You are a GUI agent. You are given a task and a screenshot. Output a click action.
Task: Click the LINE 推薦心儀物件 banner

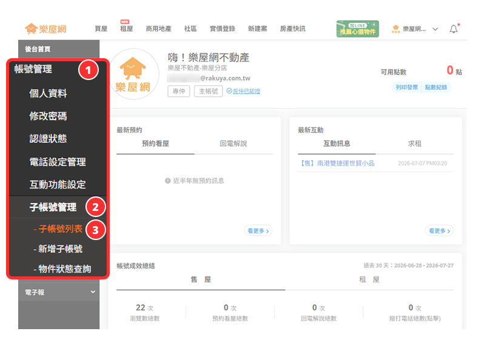click(358, 28)
